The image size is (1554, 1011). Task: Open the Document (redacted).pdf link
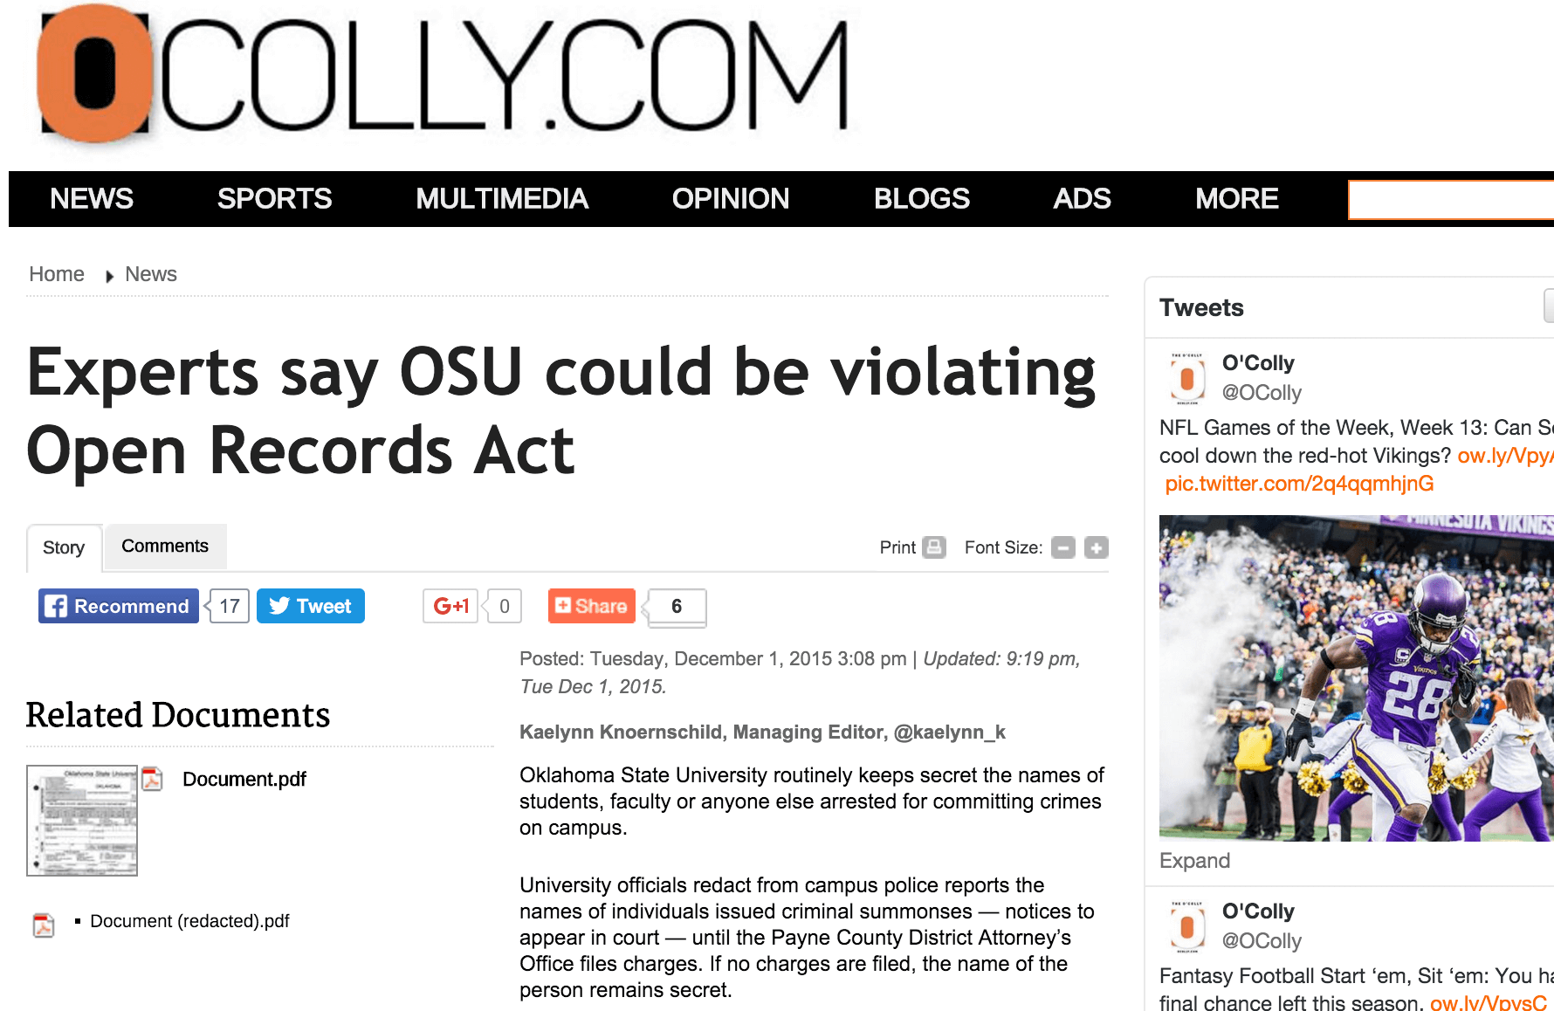189,921
